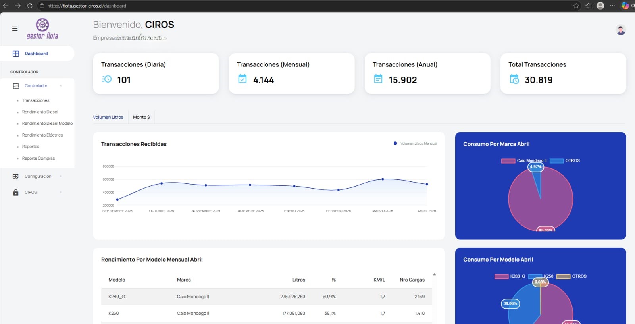Click the daily transactions clock icon
This screenshot has width=635, height=324.
(107, 79)
